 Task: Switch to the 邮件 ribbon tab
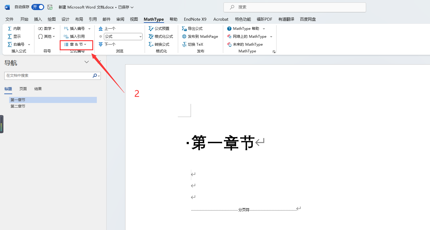(107, 19)
